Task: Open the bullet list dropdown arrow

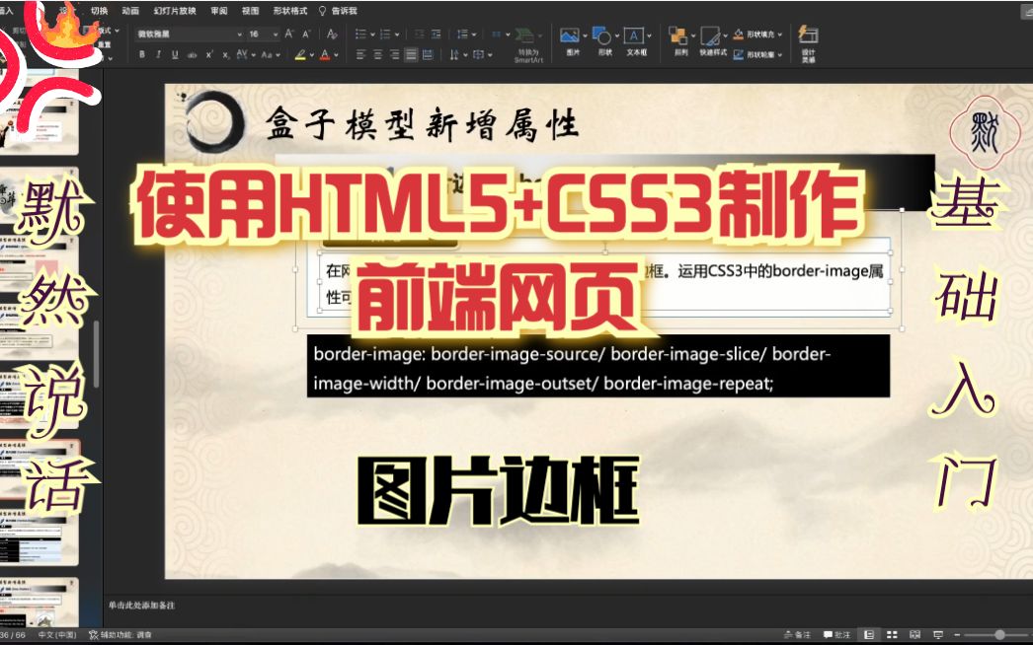Action: click(373, 33)
